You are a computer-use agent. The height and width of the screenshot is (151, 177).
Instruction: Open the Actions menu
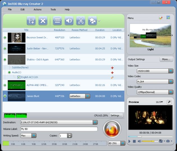tap(38, 10)
